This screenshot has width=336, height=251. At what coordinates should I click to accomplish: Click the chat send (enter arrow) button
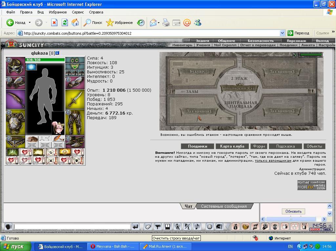coord(136,227)
